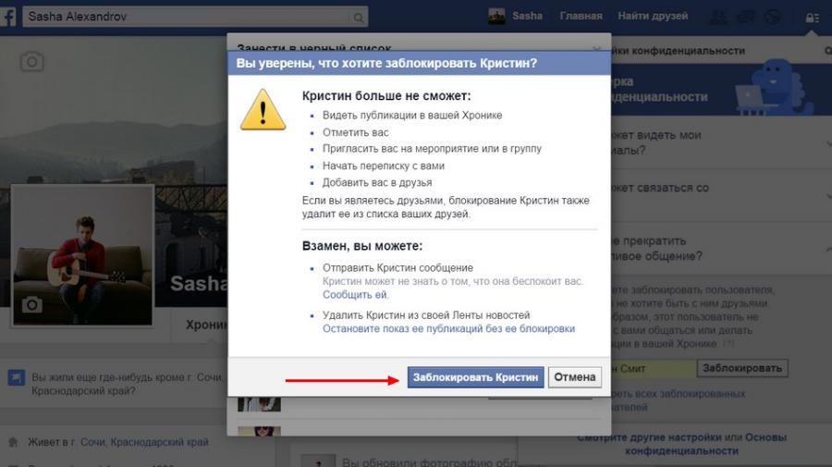The image size is (832, 467).
Task: Open the Основы конфиденциальности link
Action: pyautogui.click(x=704, y=444)
